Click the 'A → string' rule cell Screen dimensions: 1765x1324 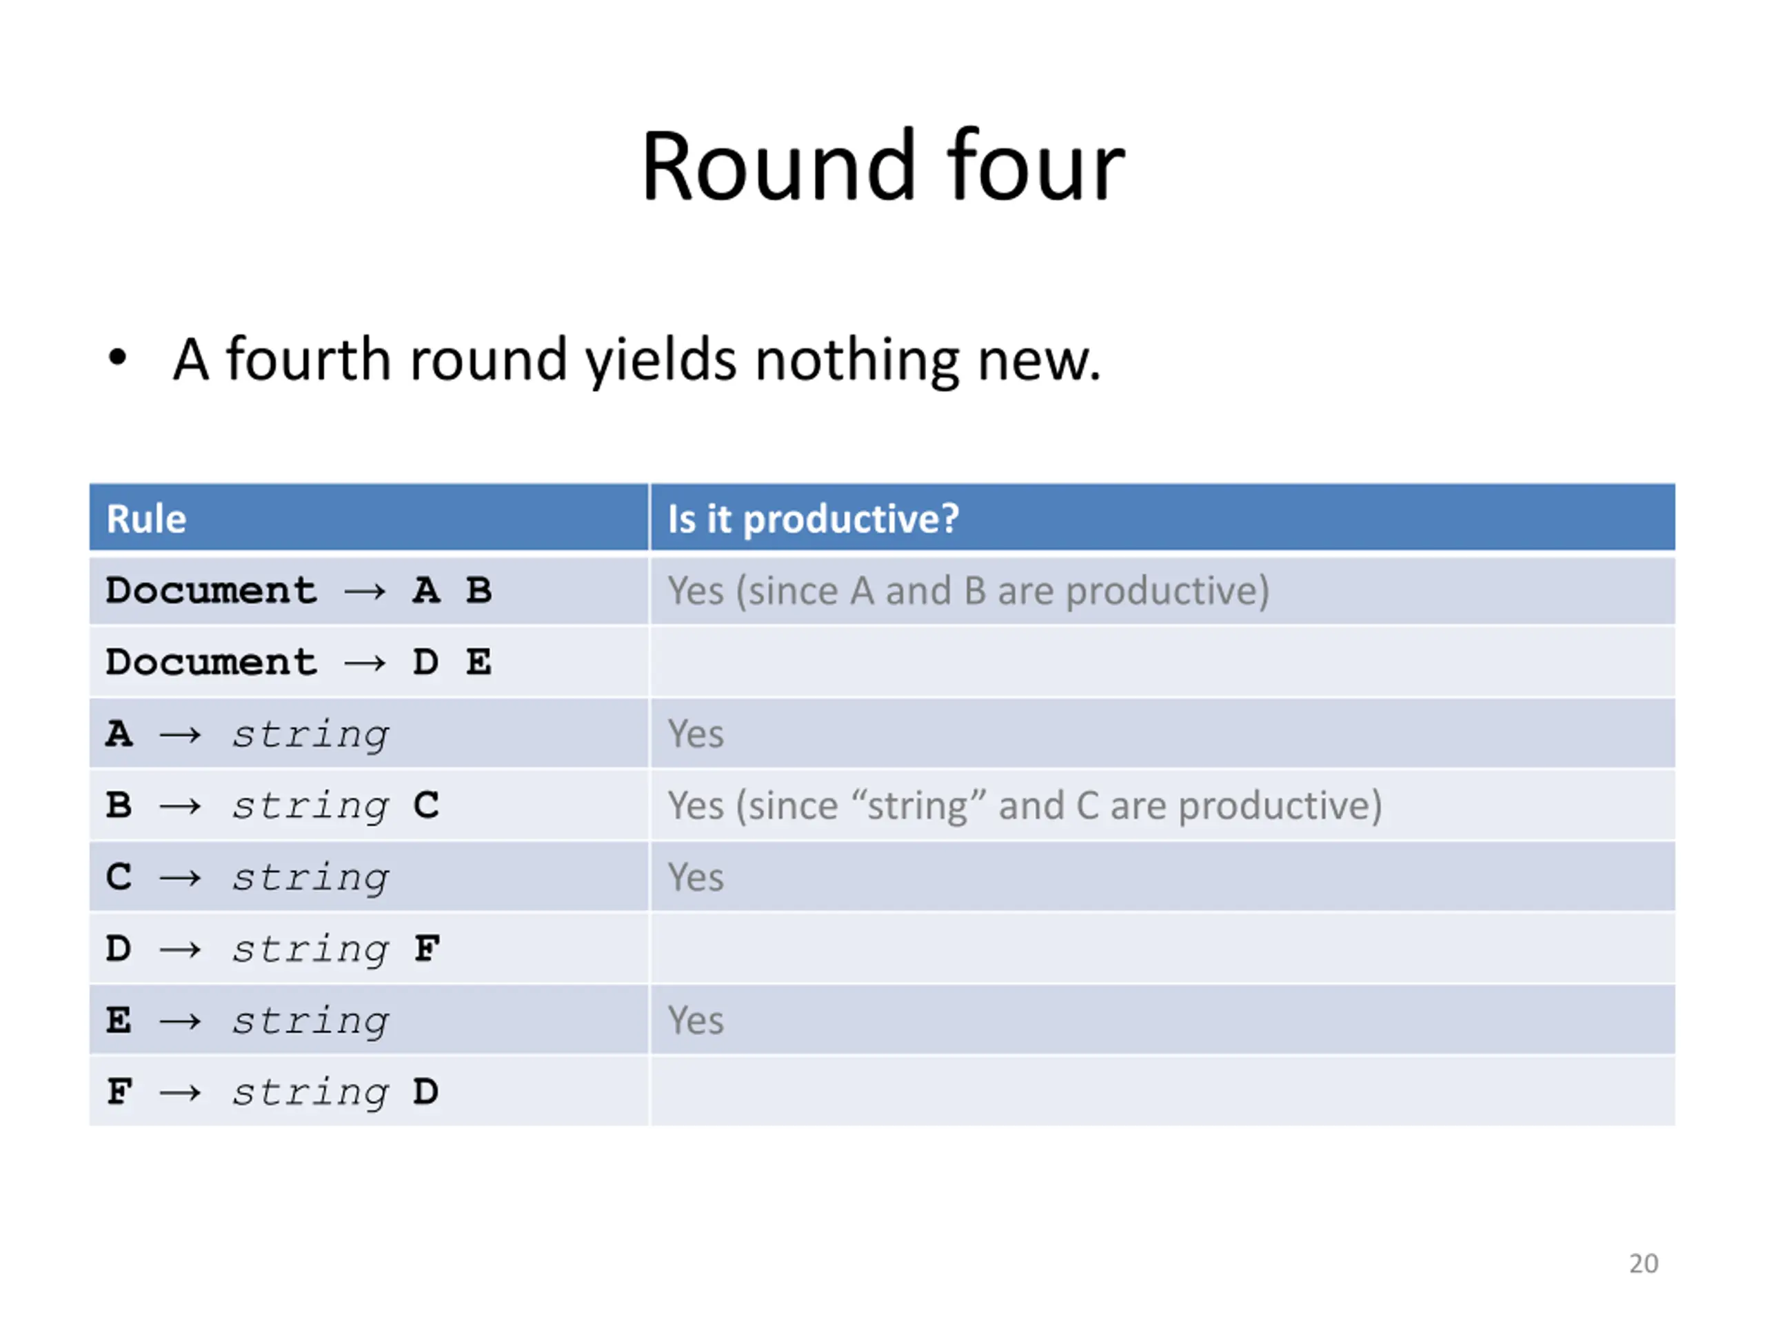[x=369, y=734]
